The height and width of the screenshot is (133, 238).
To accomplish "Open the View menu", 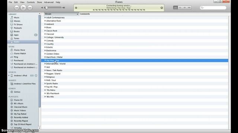I will (22, 2).
